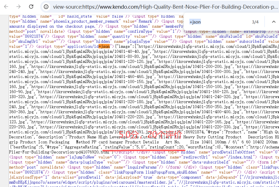Click the 3/4 match counter in the find bar
Image resolution: width=279 pixels, height=187 pixels.
(255, 22)
